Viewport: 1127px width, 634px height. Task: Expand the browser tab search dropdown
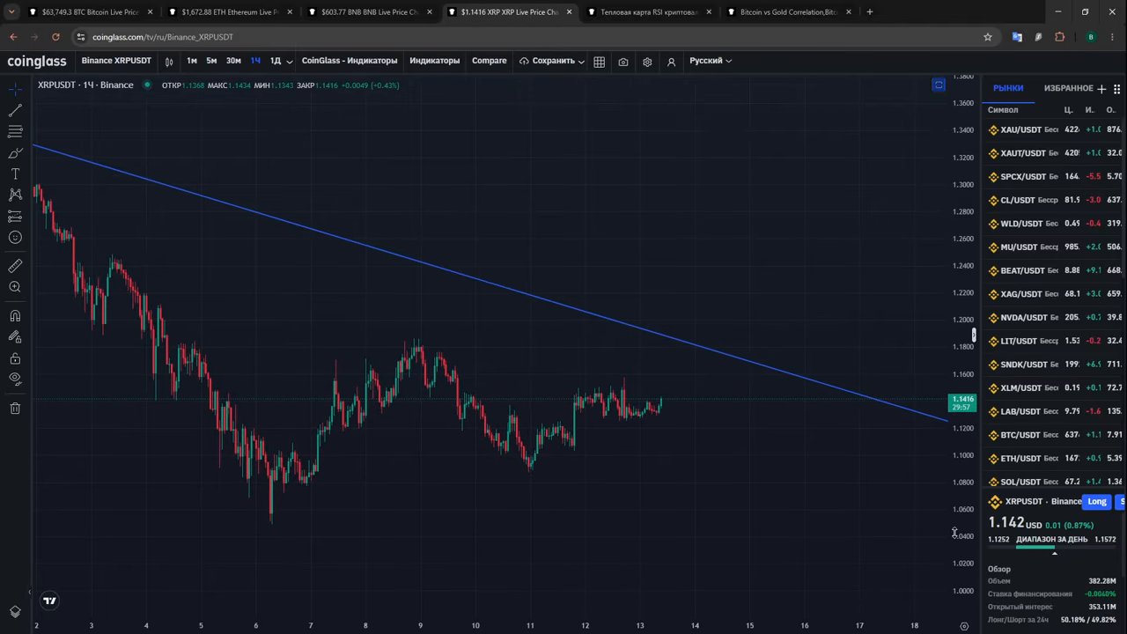pos(10,12)
